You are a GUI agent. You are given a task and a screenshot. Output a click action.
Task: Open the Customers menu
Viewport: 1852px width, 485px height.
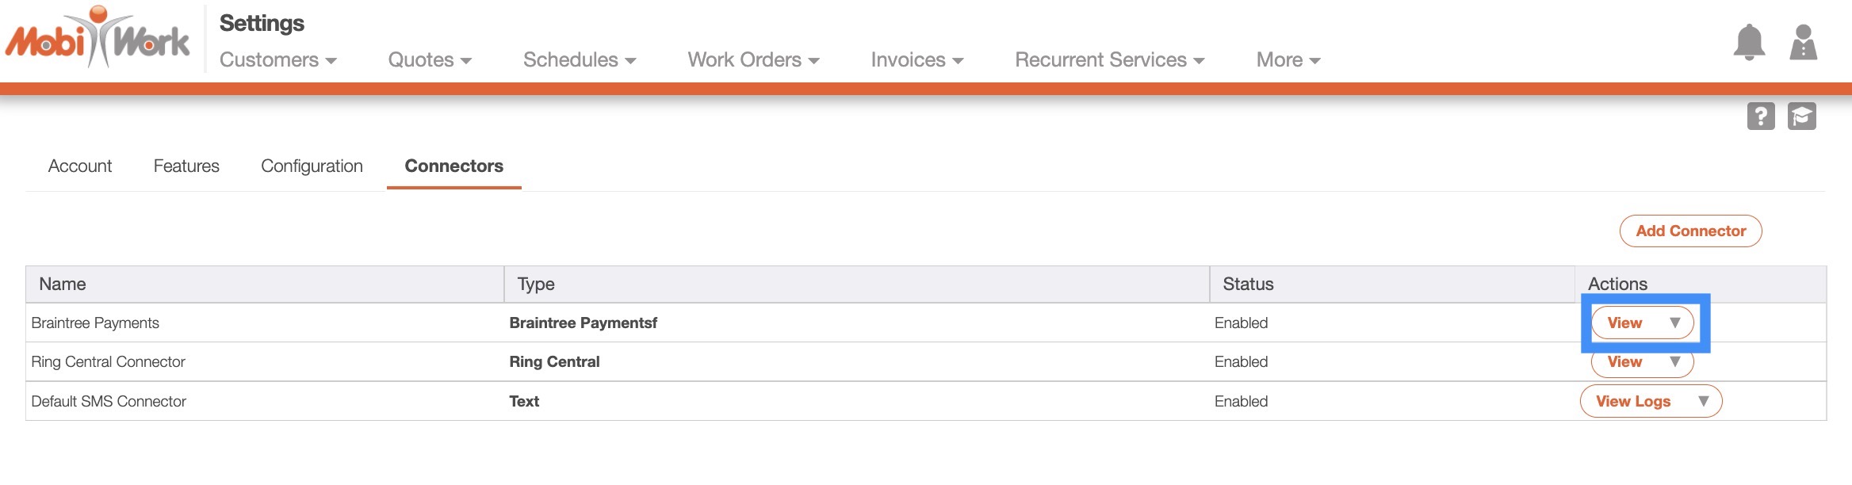[277, 60]
